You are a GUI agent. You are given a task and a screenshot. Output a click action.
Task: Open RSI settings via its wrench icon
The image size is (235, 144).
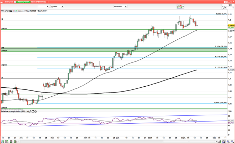click(x=30, y=112)
